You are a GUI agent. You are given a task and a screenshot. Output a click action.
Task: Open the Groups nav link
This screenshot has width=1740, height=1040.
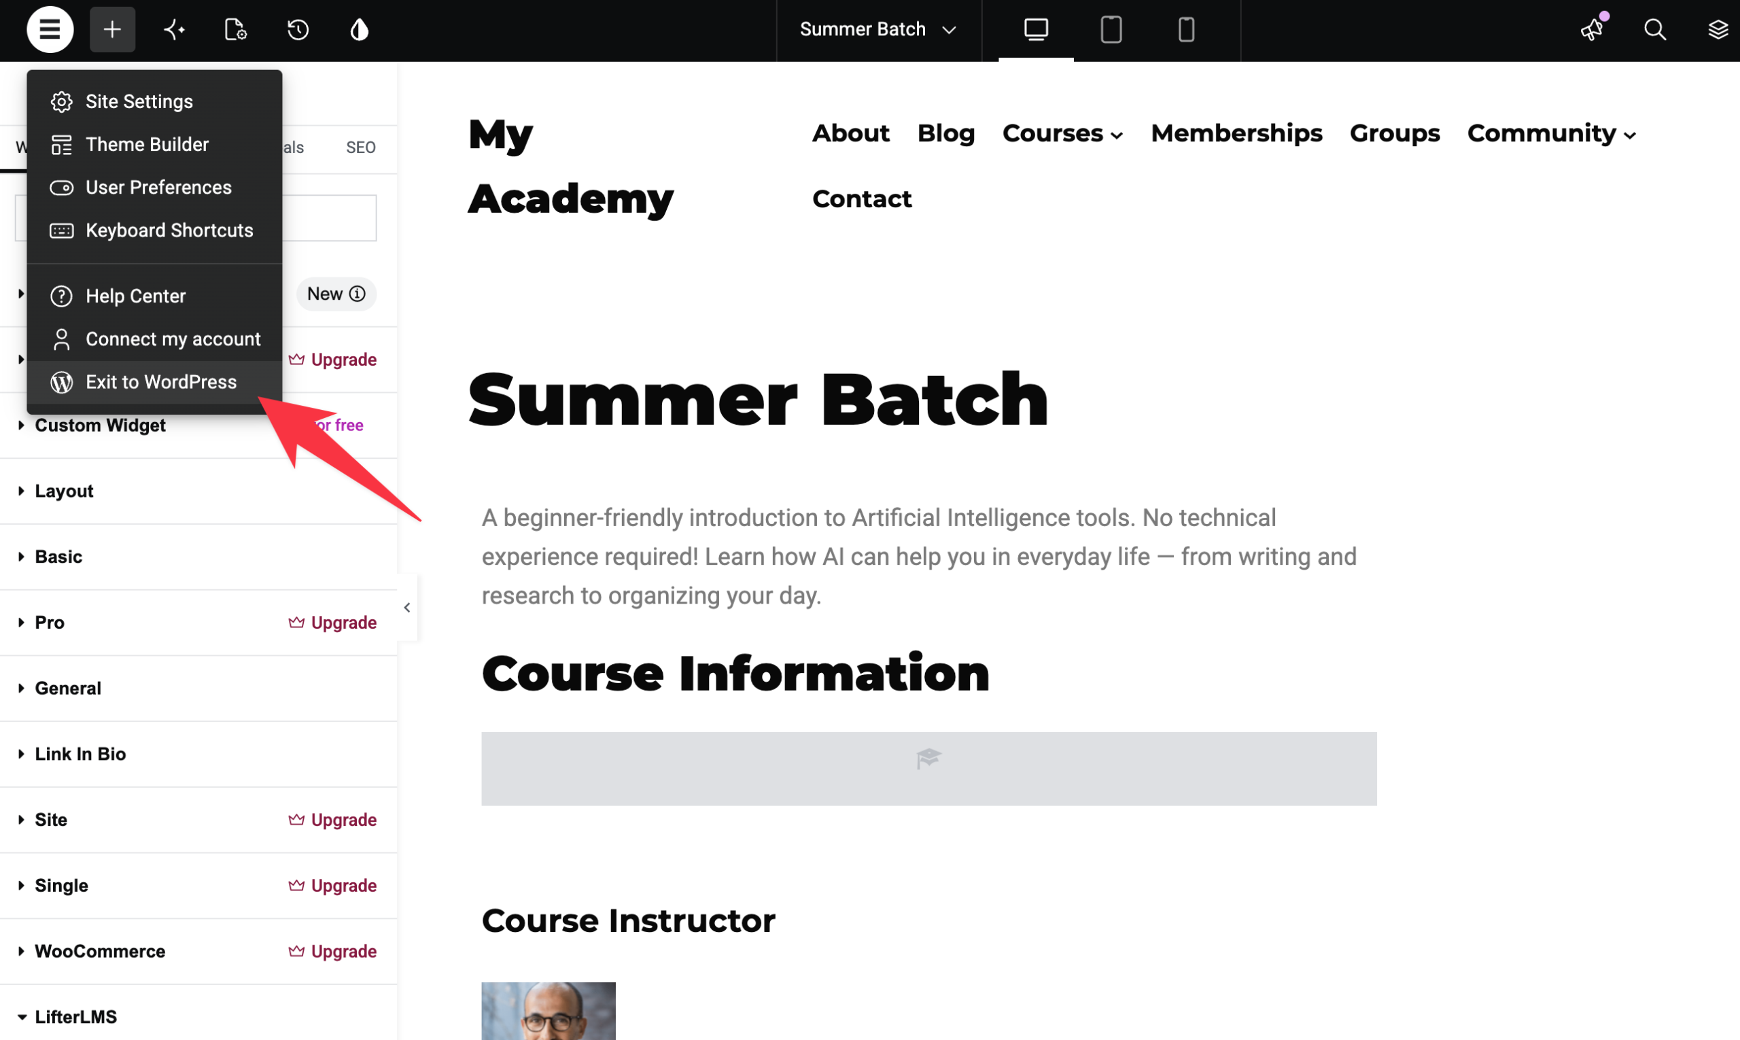point(1395,133)
